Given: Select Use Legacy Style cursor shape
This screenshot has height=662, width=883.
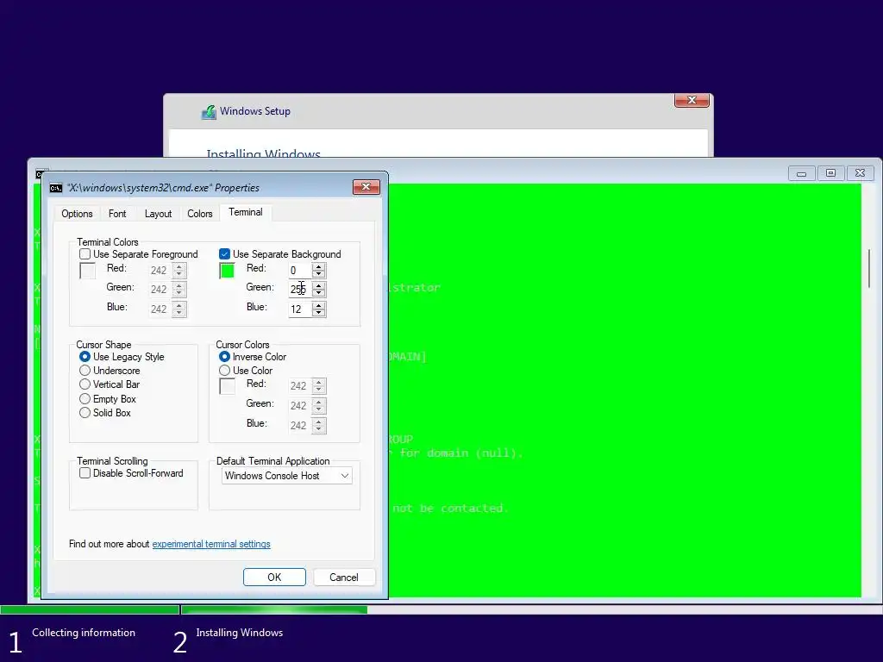Looking at the screenshot, I should [85, 357].
